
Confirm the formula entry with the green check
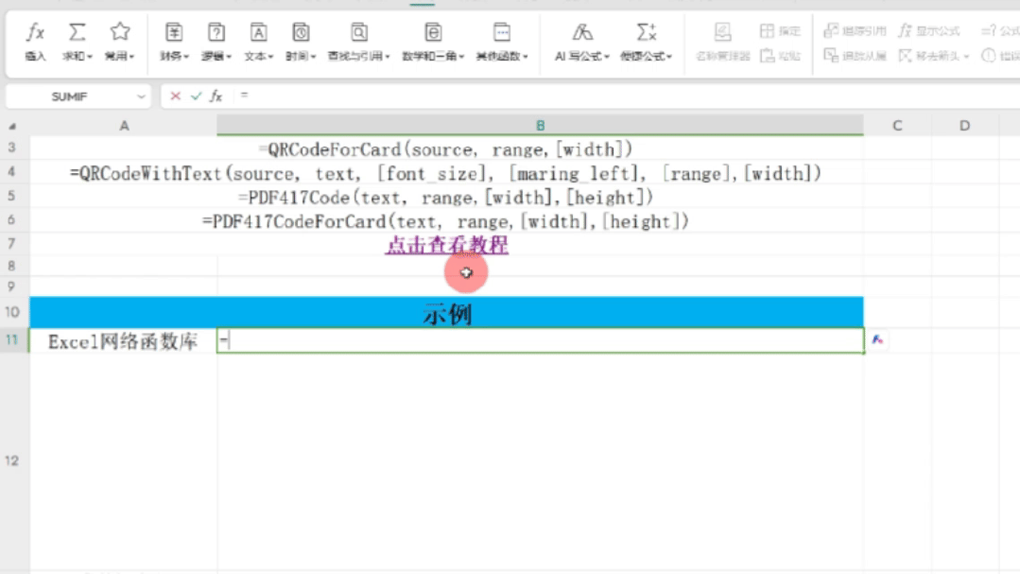coord(196,96)
